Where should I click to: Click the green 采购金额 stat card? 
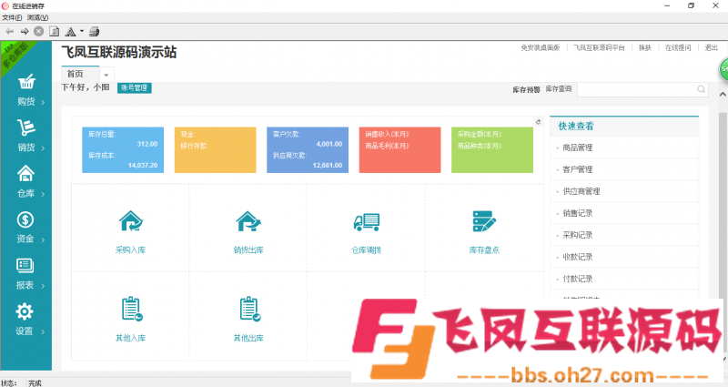pyautogui.click(x=492, y=150)
